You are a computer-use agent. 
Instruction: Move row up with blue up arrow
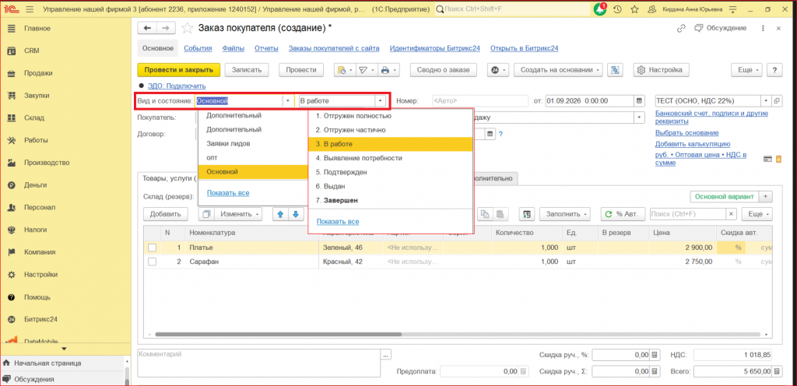pos(279,214)
